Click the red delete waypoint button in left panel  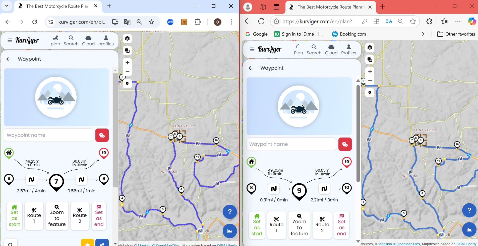click(102, 135)
